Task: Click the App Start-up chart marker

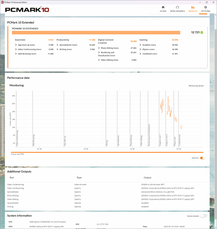Action: pos(65,141)
